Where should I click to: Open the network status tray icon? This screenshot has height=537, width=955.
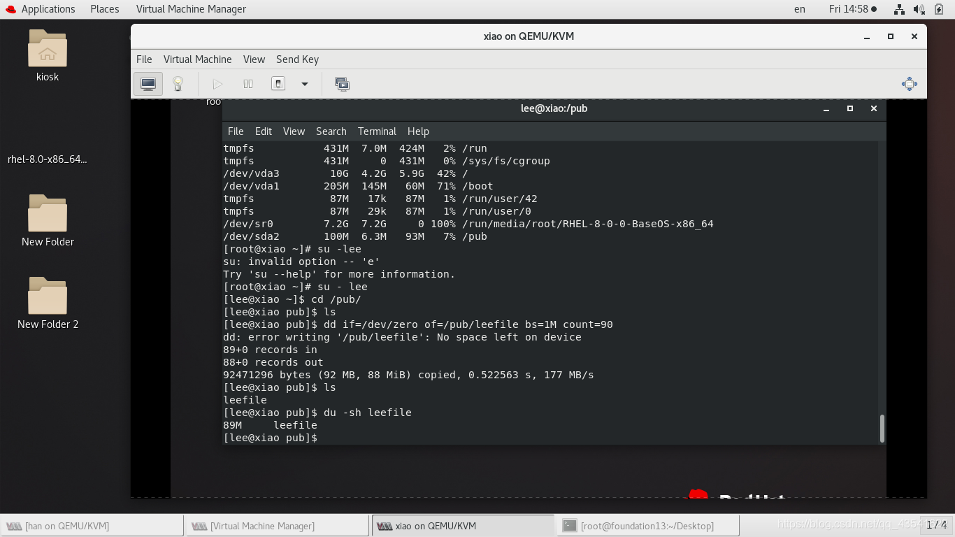[900, 9]
